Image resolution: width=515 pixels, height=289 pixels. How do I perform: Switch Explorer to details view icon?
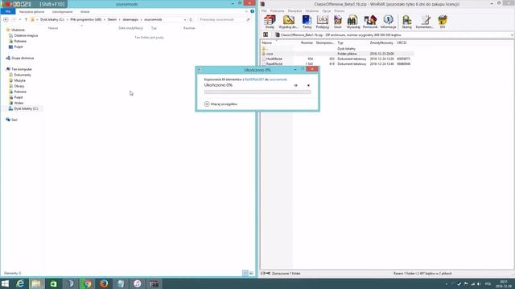coord(245,273)
